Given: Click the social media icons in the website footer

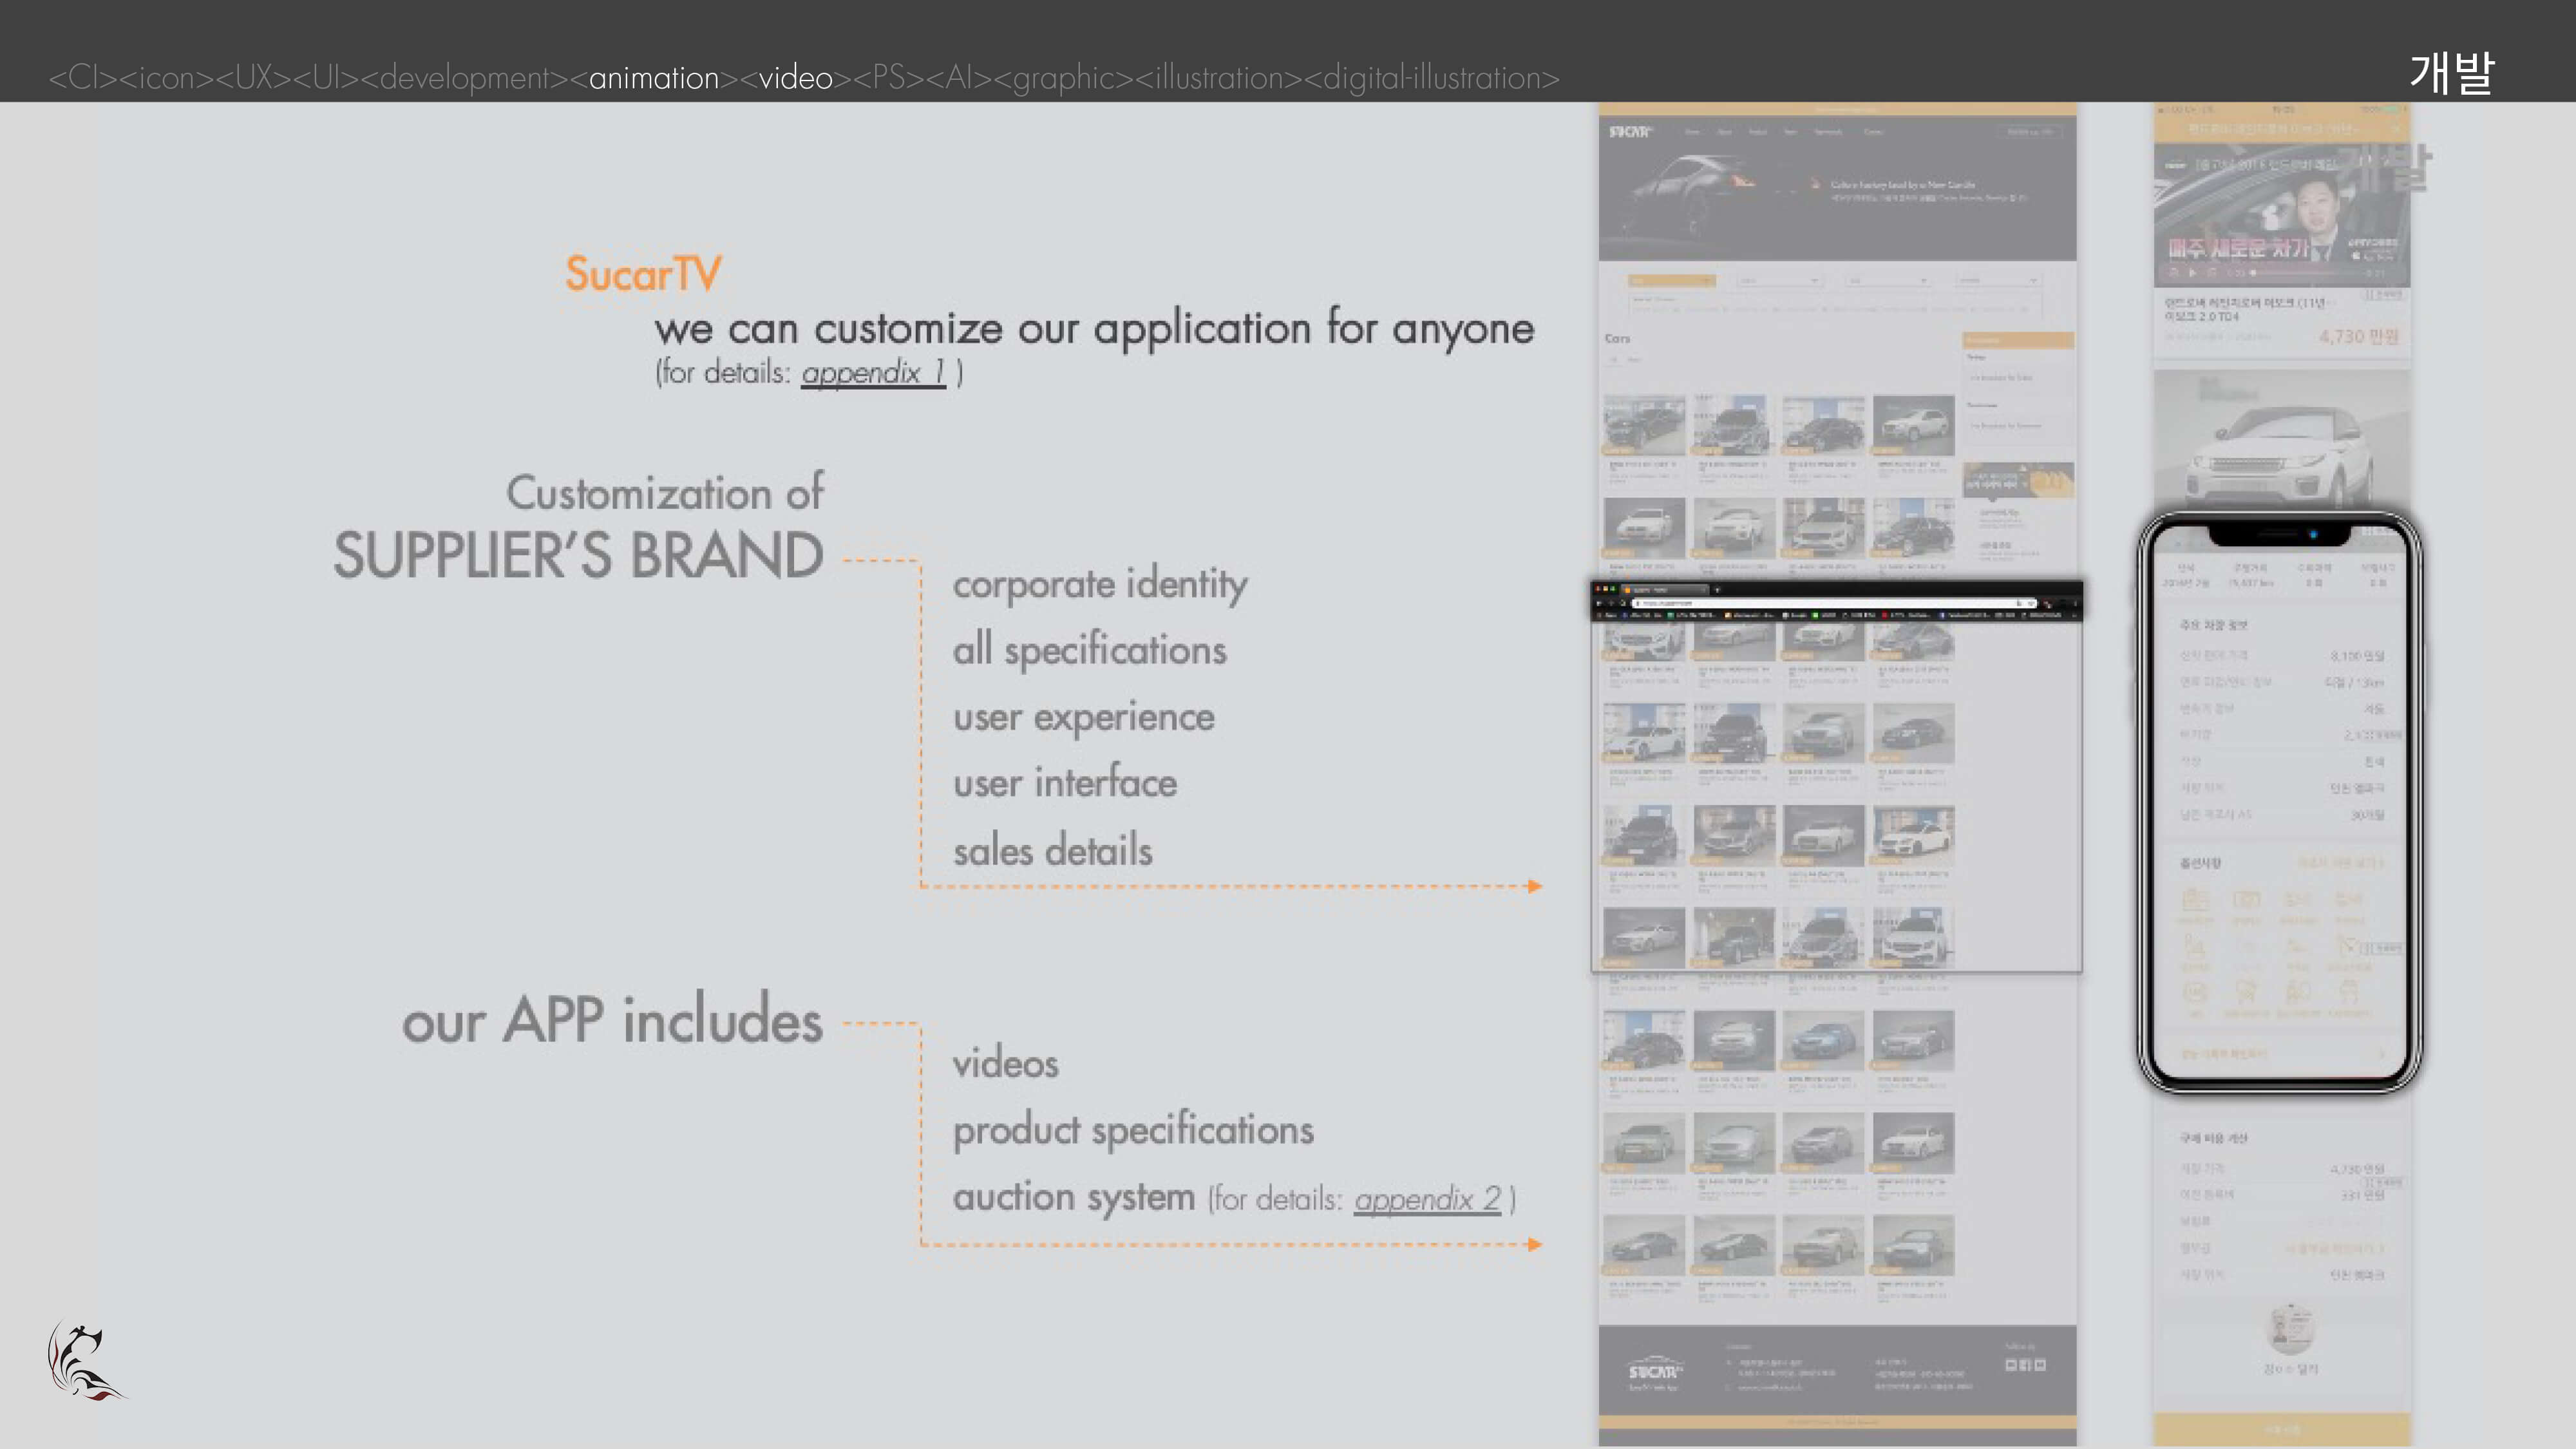Looking at the screenshot, I should tap(2026, 1365).
